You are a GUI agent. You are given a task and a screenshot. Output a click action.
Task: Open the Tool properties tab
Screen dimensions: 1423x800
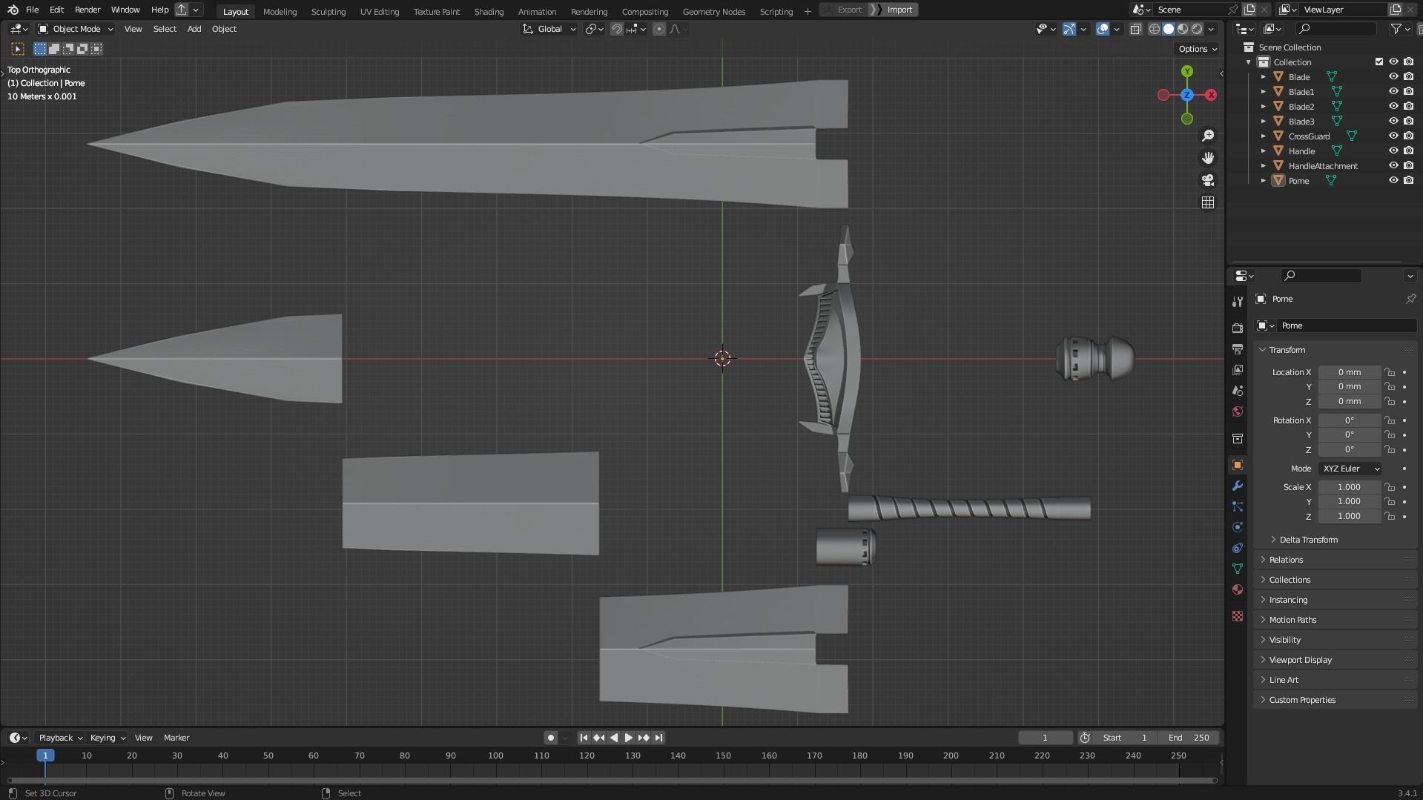coord(1237,302)
